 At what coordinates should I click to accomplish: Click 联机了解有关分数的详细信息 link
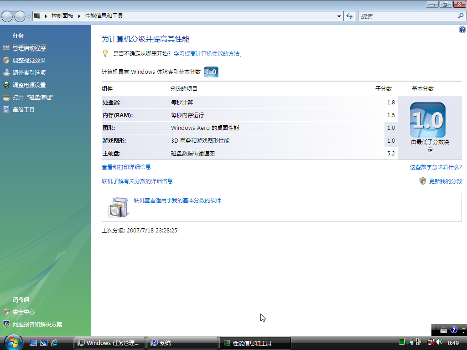coord(137,181)
